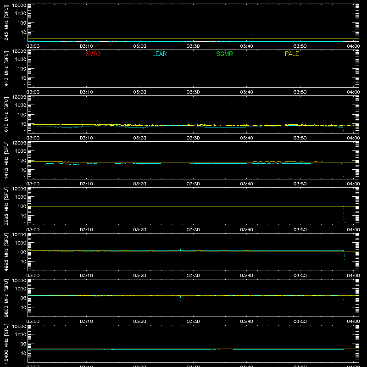Click 03:20 under the 410 MHz panel
This screenshot has width=367, height=367.
(x=140, y=92)
